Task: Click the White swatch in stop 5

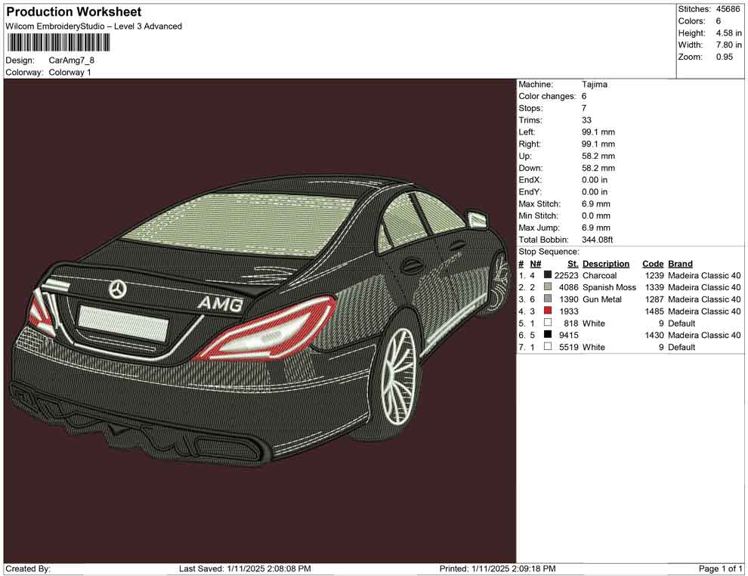Action: point(548,323)
